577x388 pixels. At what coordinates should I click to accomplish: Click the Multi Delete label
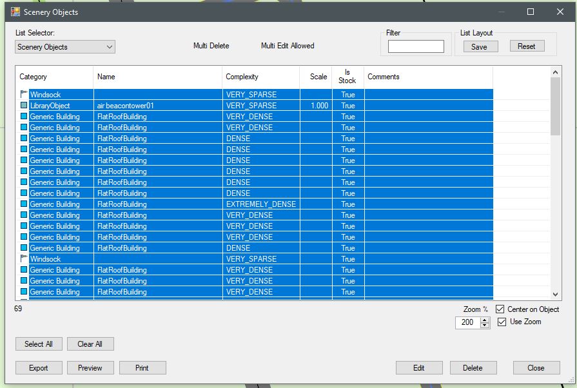(211, 46)
